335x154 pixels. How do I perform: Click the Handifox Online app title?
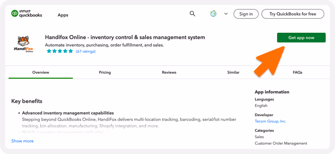(x=125, y=37)
